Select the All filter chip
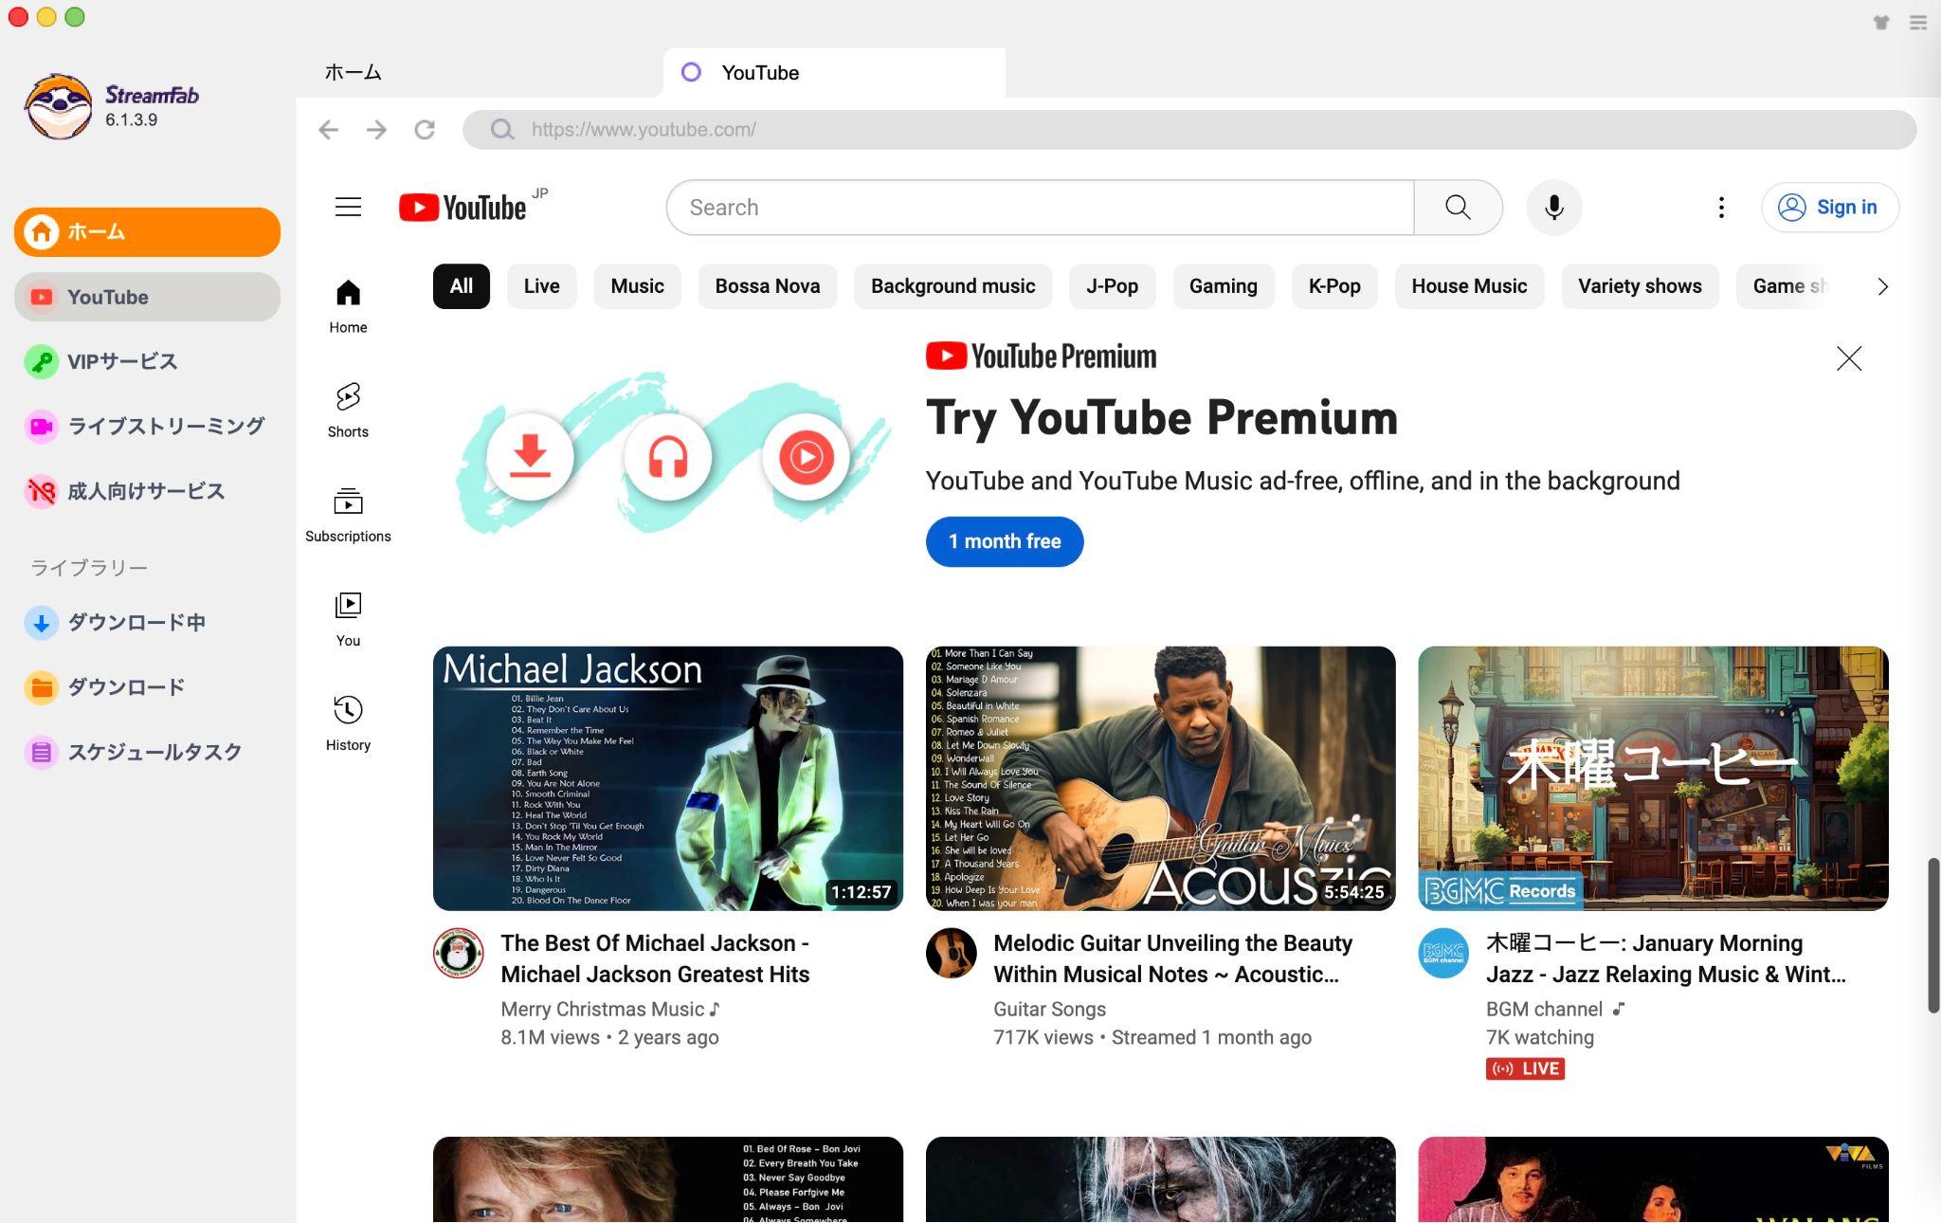 tap(461, 286)
